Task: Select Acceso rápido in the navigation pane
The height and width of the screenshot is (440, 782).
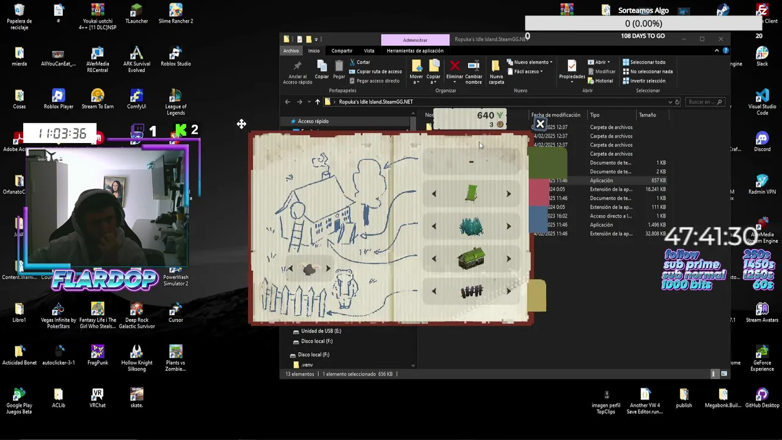Action: click(x=313, y=121)
